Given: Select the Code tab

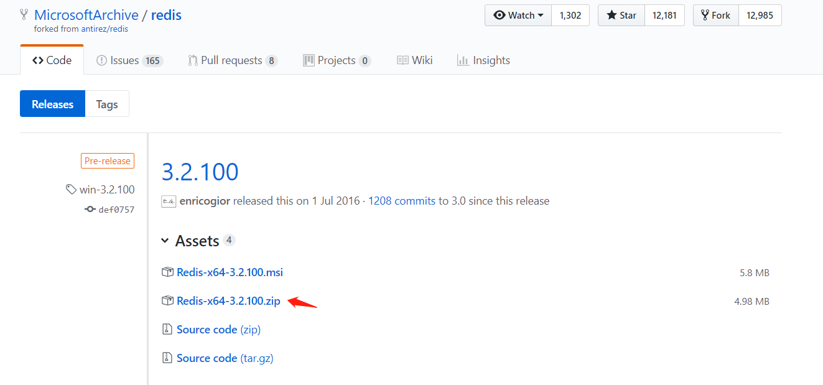Looking at the screenshot, I should coord(52,60).
